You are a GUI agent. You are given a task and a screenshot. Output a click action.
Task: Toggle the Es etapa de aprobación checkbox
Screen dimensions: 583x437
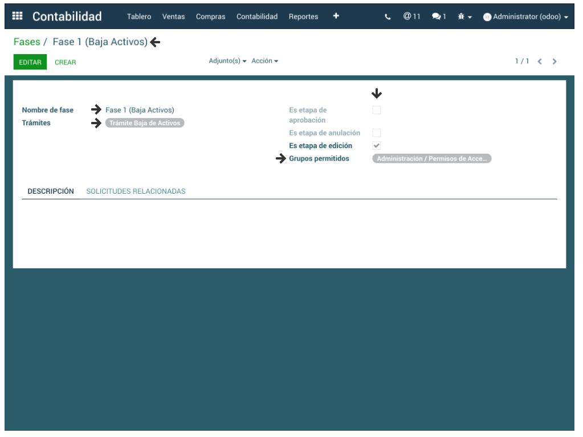point(377,110)
